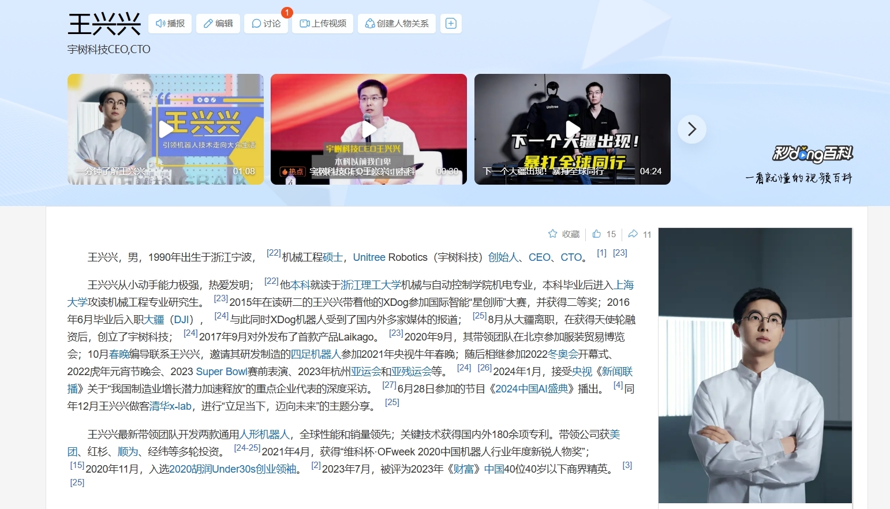
Task: Open the 2024中国AI盛典 link
Action: pos(532,389)
